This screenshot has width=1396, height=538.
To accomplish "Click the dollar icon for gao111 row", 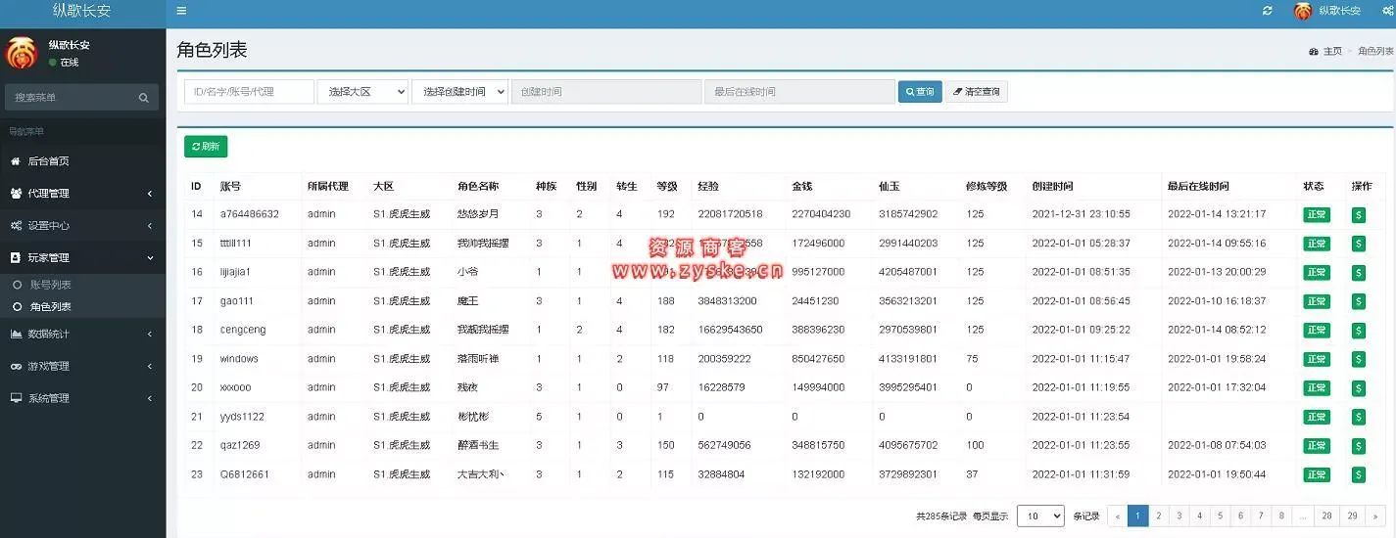I will pyautogui.click(x=1359, y=301).
